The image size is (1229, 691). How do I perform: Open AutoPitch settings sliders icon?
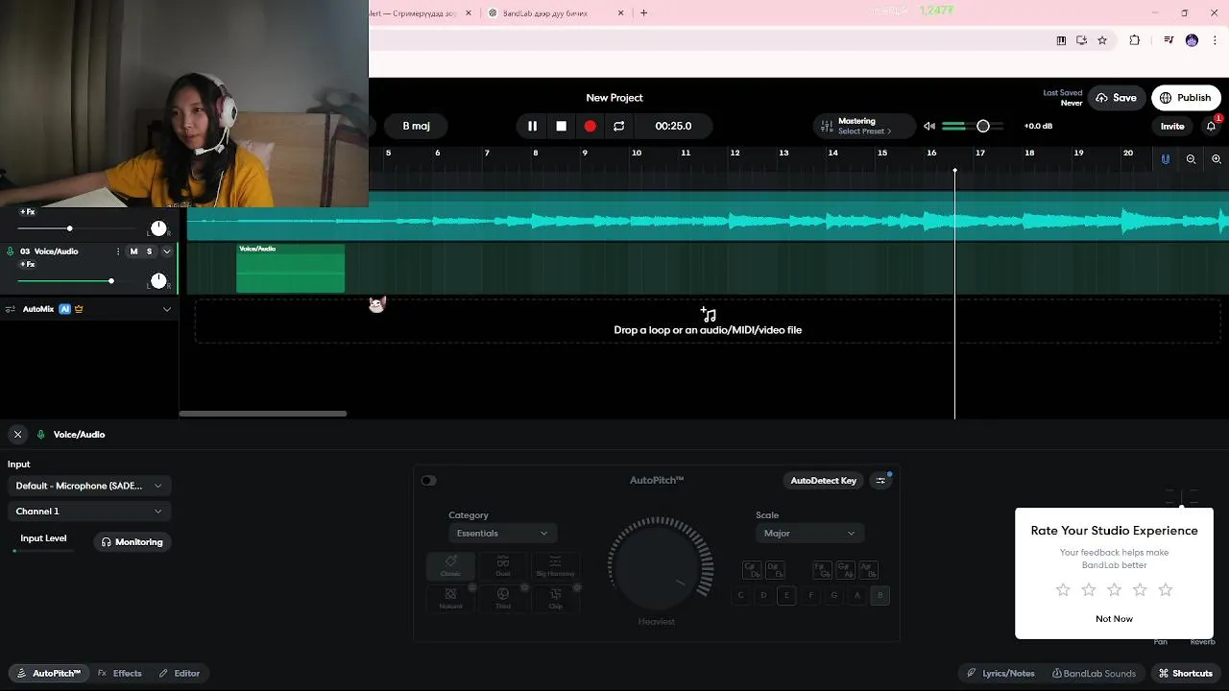click(x=880, y=481)
